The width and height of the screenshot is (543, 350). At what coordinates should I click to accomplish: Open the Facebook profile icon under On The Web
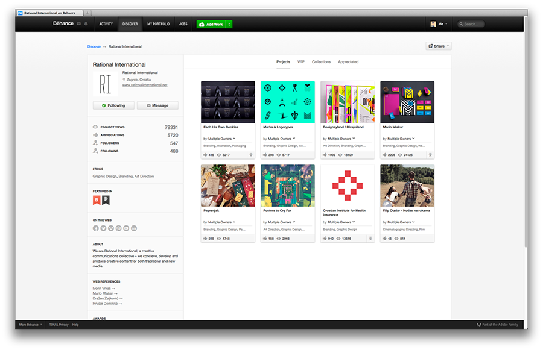[95, 228]
